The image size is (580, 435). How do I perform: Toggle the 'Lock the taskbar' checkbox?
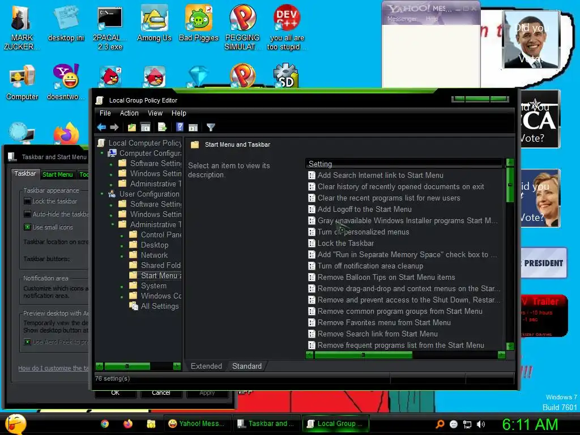[27, 201]
